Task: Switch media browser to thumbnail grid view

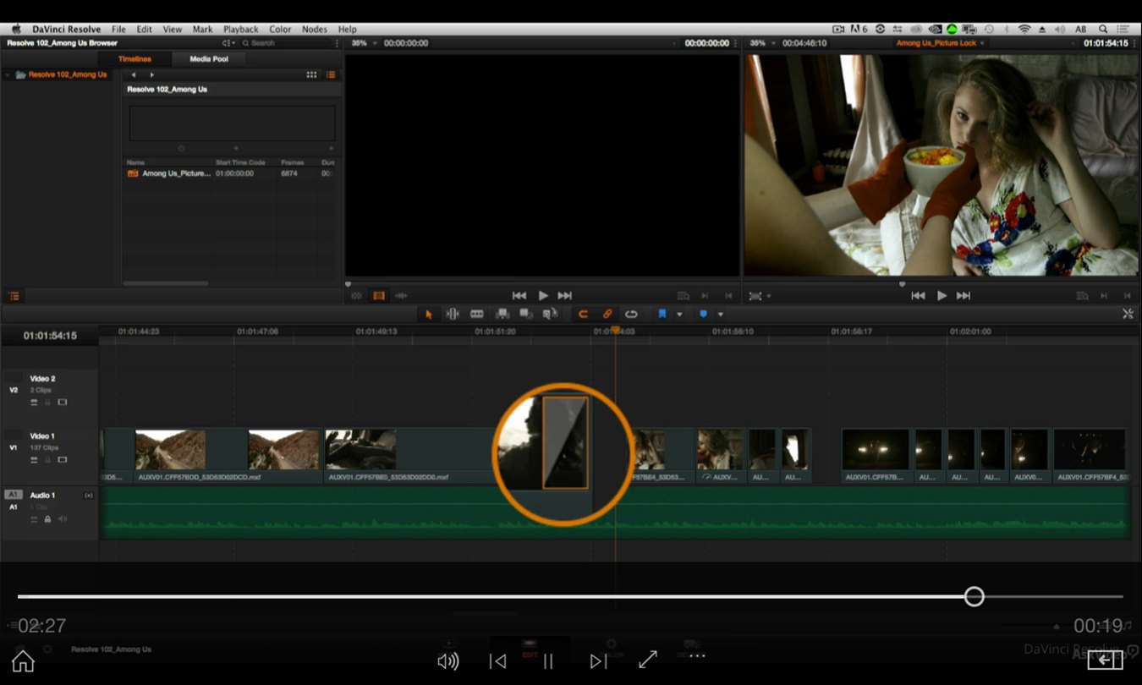Action: coord(311,74)
